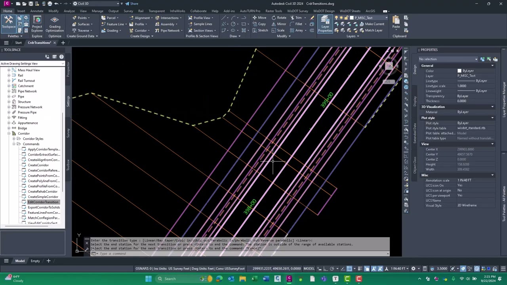Switch to the Empty layout tab

35,261
